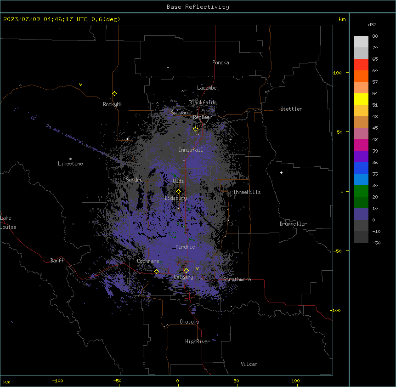
Task: Click the Strathmore city label
Action: click(237, 279)
